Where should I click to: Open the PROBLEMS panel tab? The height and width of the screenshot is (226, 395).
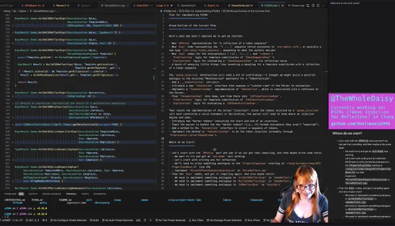(x=10, y=193)
